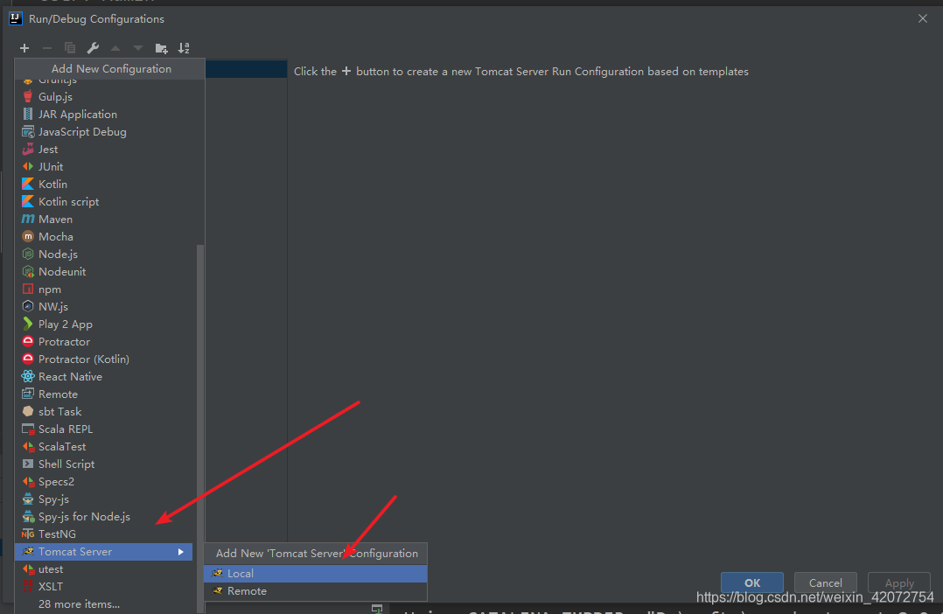Click the Copy Configuration icon
Viewport: 943px width, 614px height.
pyautogui.click(x=70, y=48)
